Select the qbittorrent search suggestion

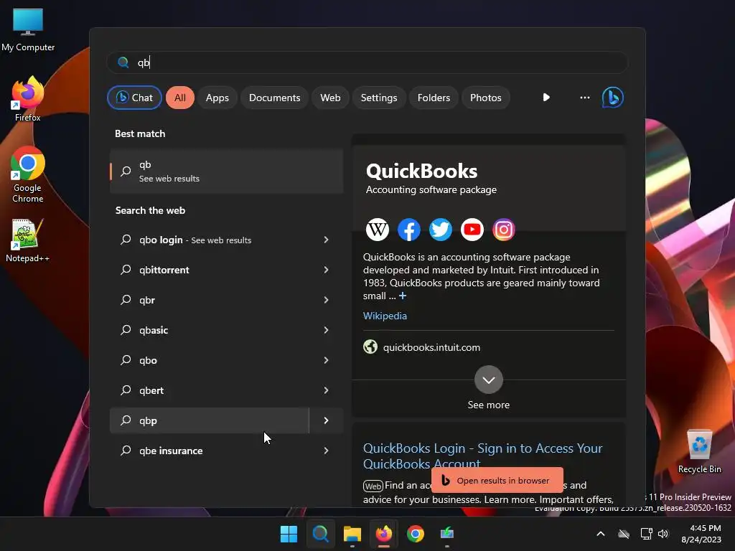pyautogui.click(x=210, y=270)
